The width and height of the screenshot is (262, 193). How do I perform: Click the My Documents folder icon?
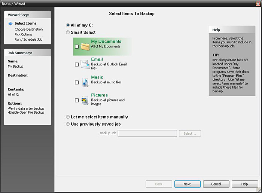coord(85,47)
